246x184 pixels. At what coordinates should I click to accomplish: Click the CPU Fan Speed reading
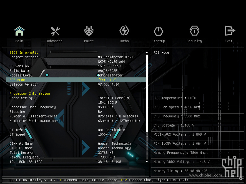pyautogui.click(x=177, y=107)
